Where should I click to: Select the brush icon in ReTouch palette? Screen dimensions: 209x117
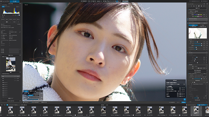(x=26, y=91)
